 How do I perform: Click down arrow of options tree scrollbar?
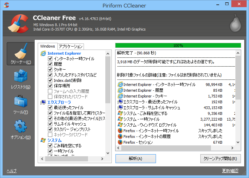[x=108, y=153]
